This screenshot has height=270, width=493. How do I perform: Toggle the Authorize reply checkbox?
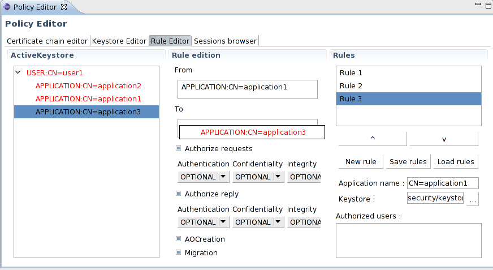179,194
